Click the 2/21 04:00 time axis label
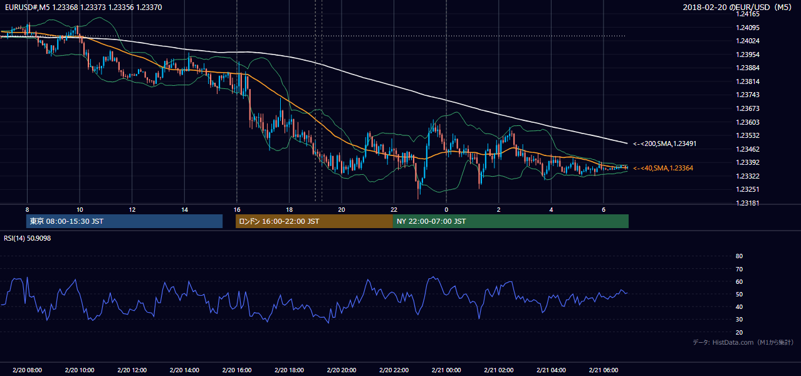 coord(550,370)
